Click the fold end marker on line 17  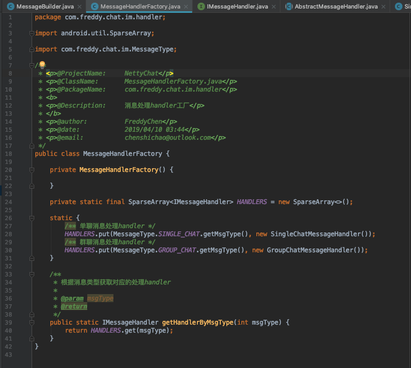(x=32, y=146)
